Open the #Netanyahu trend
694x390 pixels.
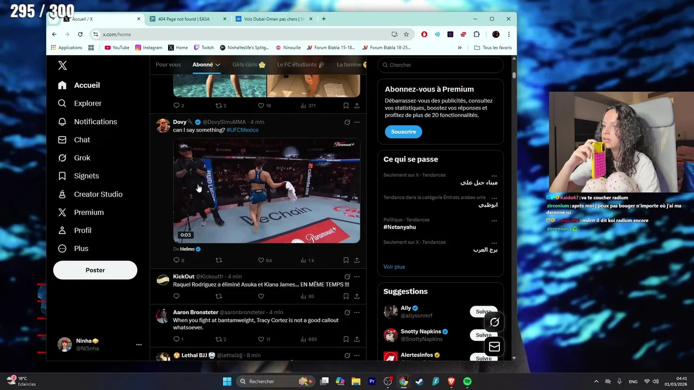[400, 227]
